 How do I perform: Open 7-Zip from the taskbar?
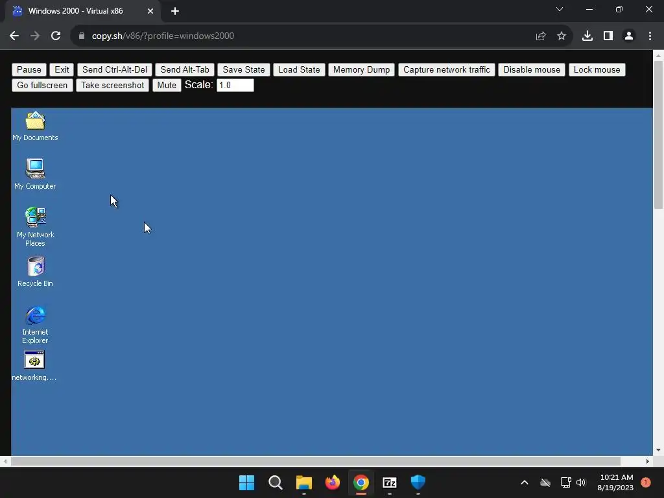(390, 482)
